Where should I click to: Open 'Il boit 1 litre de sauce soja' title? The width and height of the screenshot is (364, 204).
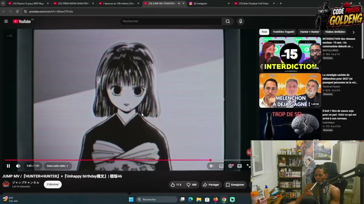click(x=339, y=115)
